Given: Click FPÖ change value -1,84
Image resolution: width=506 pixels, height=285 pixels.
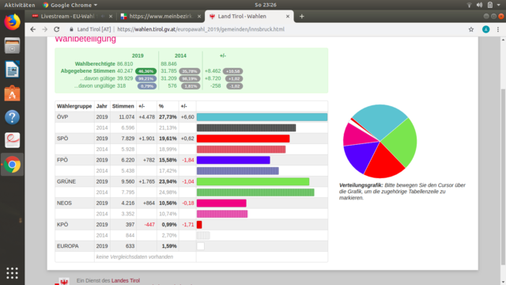Looking at the screenshot, I should point(188,160).
